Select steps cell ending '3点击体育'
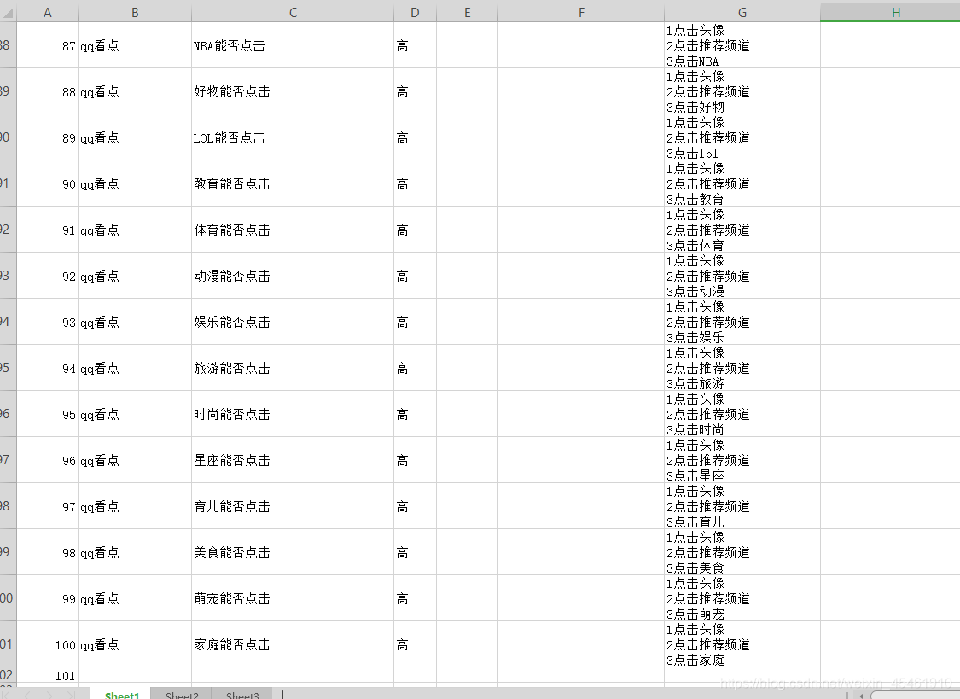The height and width of the screenshot is (699, 960). coord(742,230)
